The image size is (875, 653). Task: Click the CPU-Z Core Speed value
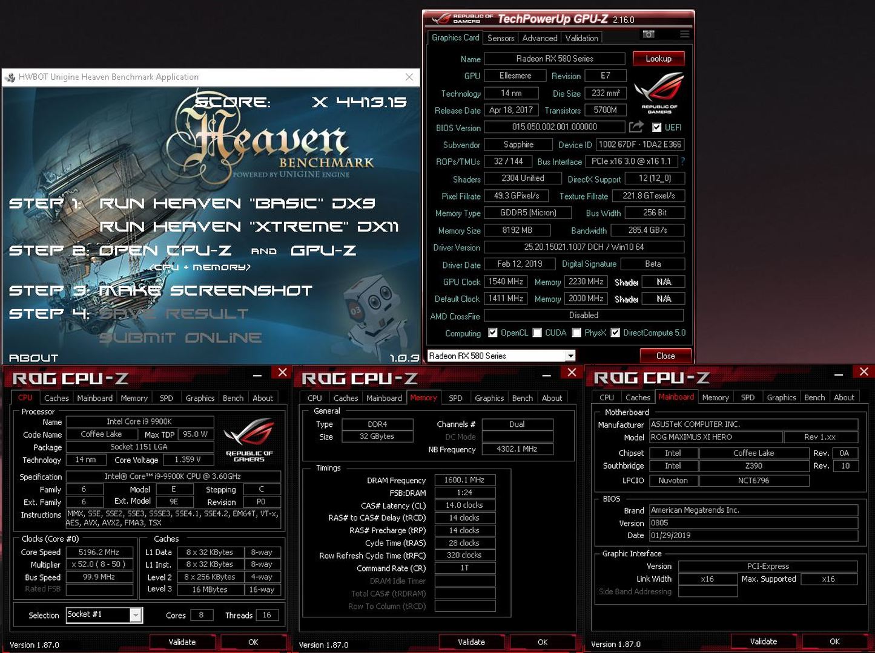[x=99, y=552]
